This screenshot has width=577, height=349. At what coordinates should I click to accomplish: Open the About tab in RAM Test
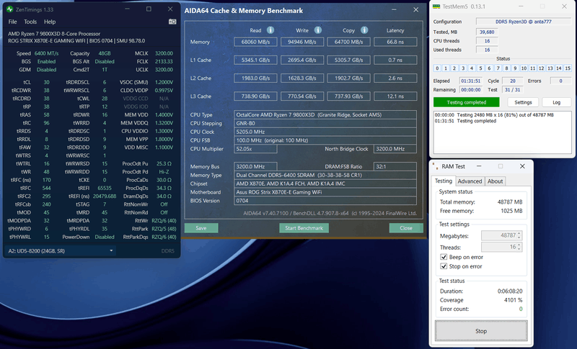tap(495, 181)
